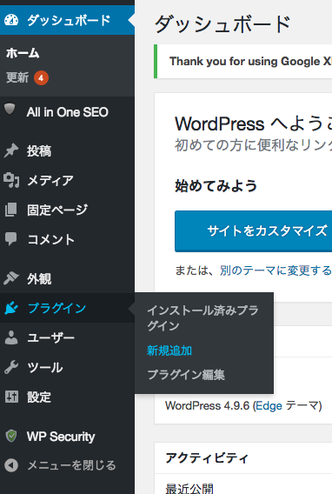The width and height of the screenshot is (332, 494).
Task: Open the プラグイン menu
Action: (x=67, y=308)
